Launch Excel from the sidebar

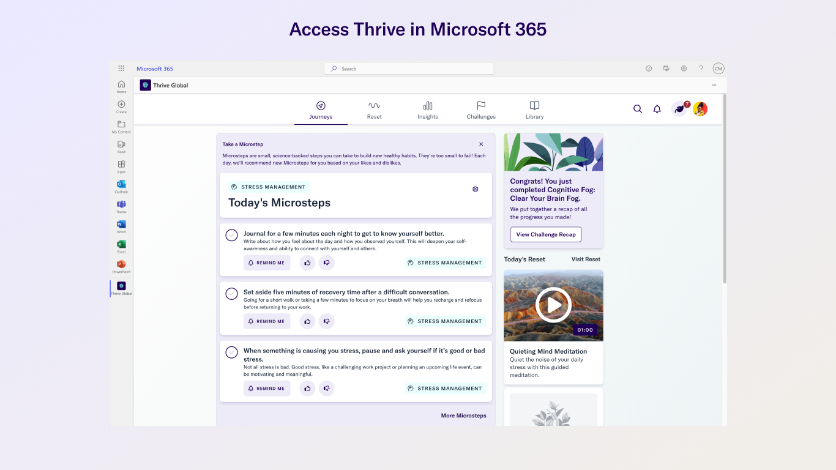point(121,247)
